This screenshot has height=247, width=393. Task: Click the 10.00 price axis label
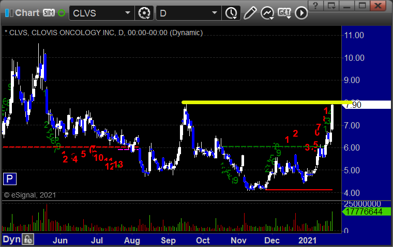tap(354, 58)
